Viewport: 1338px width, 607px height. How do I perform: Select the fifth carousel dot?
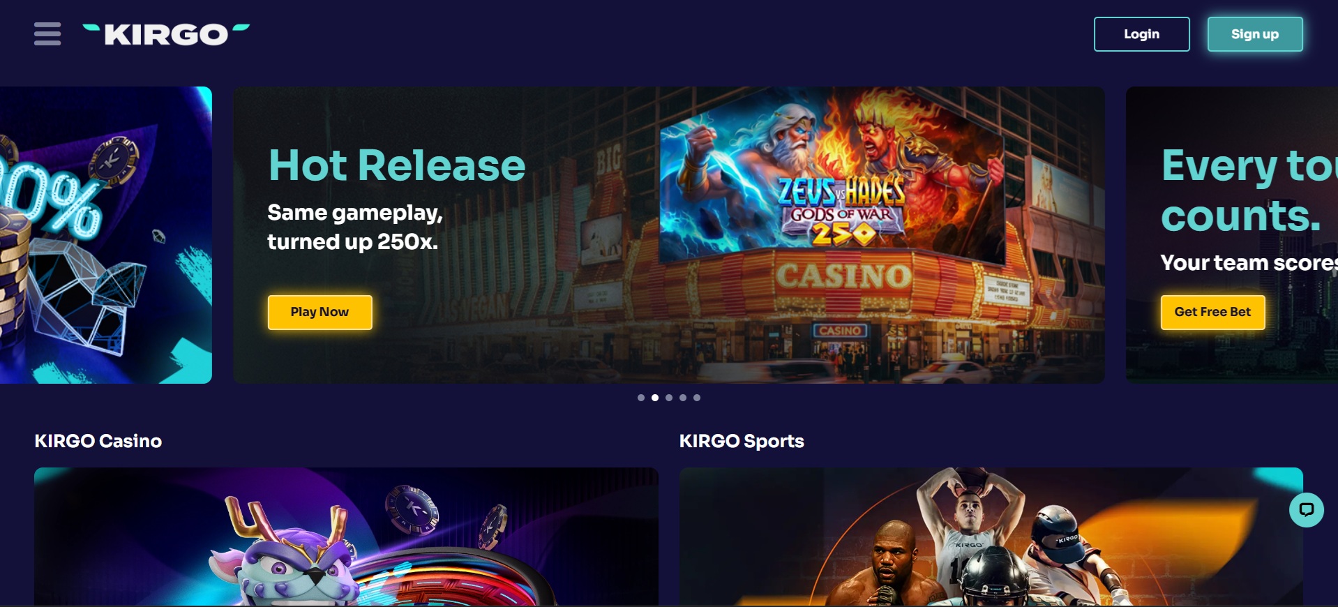(x=697, y=398)
